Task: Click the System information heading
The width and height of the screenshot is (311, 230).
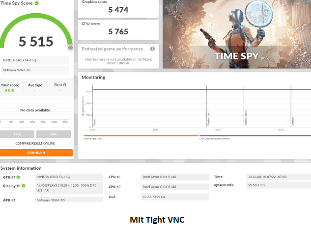Action: (21, 168)
